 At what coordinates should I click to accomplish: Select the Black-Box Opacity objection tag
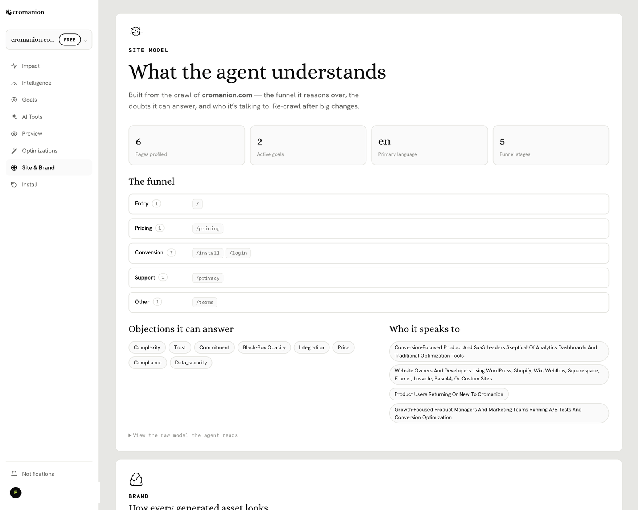point(264,347)
